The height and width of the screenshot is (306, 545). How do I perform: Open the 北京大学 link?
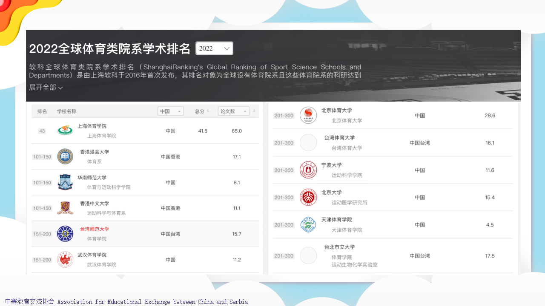(332, 193)
